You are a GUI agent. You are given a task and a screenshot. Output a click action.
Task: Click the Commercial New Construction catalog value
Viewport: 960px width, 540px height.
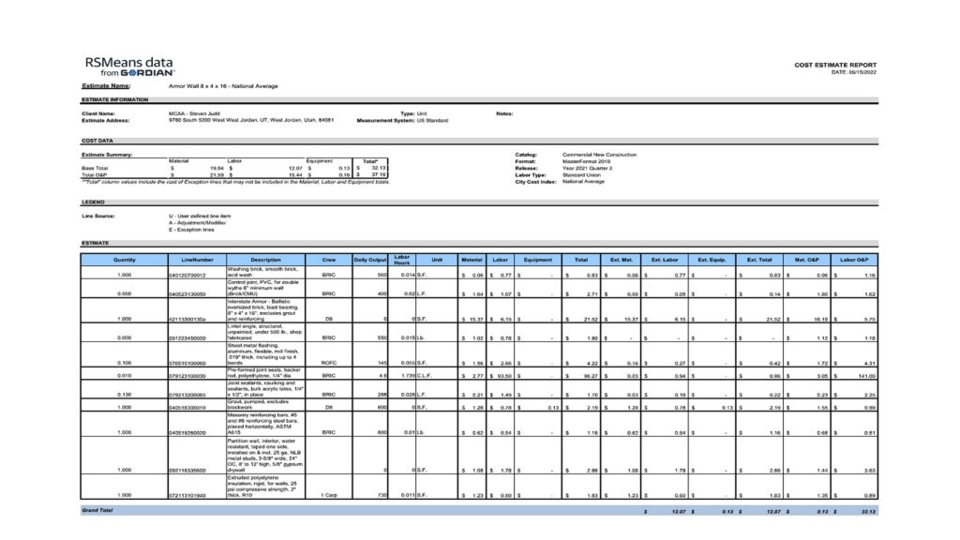[x=599, y=154]
